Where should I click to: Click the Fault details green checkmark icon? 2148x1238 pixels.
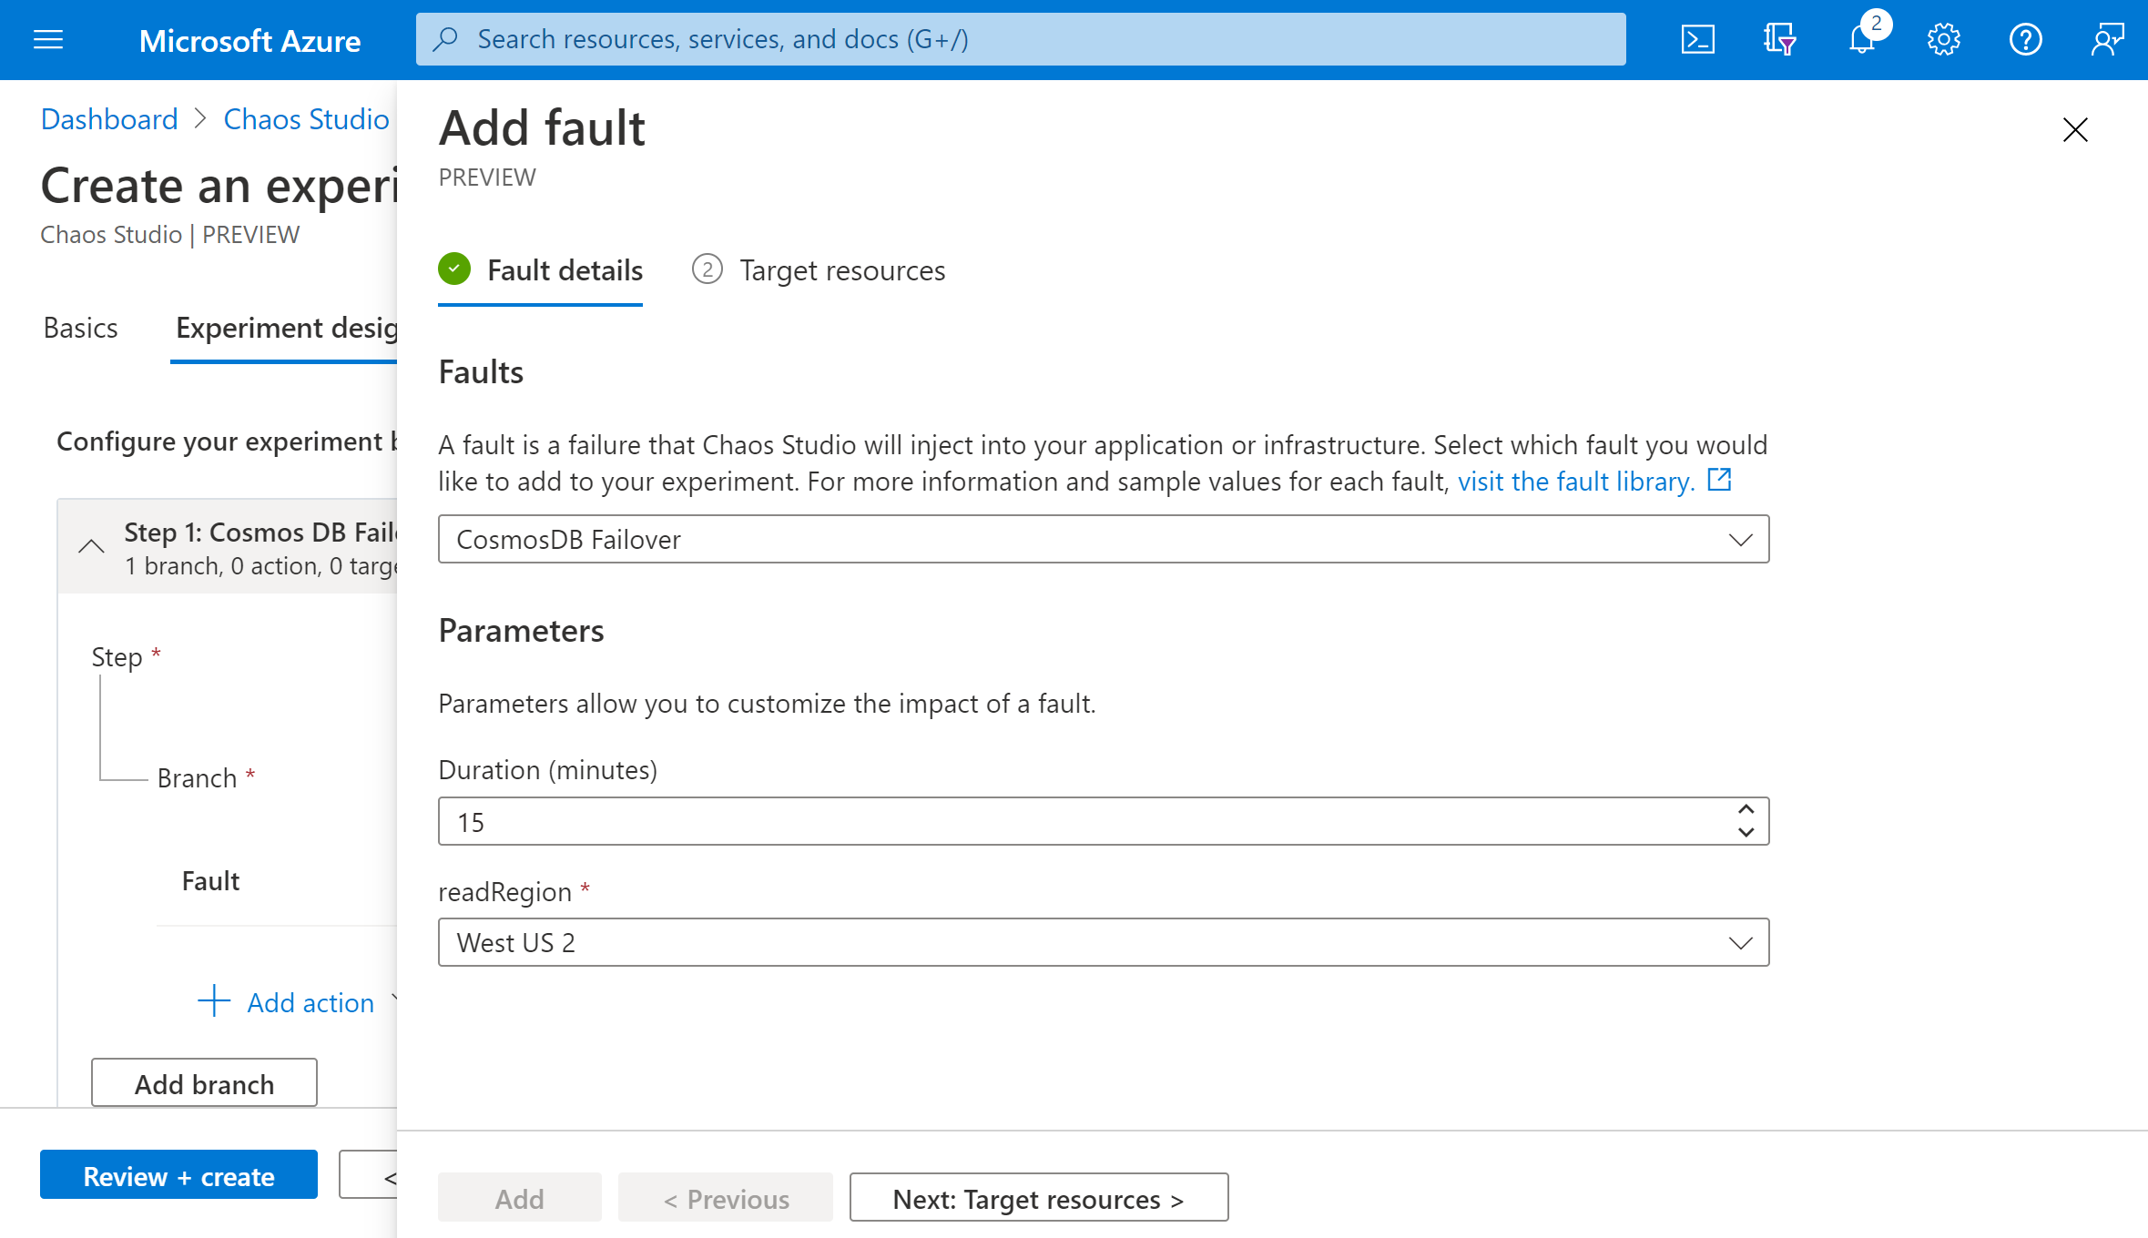click(x=454, y=270)
